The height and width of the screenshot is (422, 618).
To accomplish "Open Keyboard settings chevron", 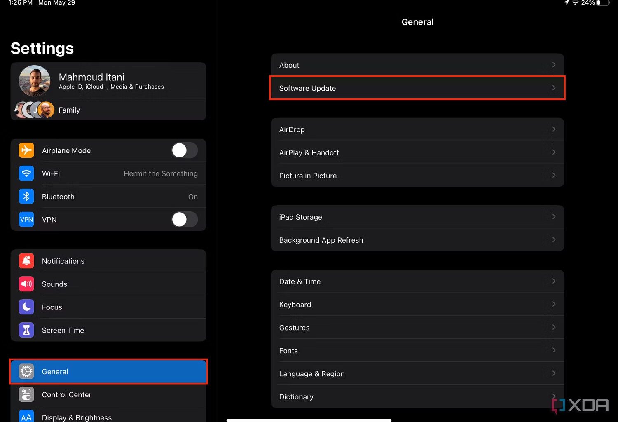I will (554, 304).
